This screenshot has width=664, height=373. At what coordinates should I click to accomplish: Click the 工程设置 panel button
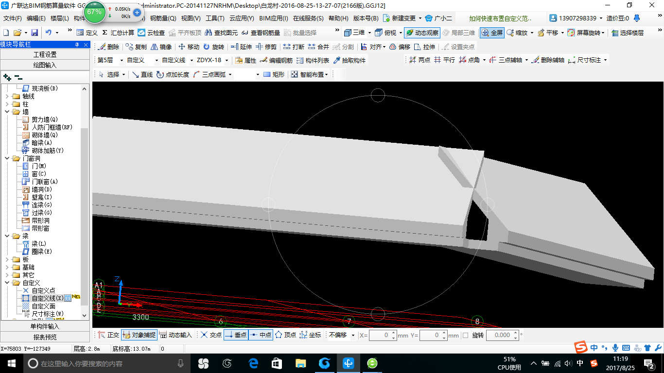[45, 54]
